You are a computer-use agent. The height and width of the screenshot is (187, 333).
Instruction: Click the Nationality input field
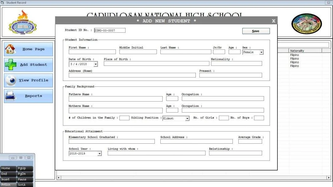[236, 63]
